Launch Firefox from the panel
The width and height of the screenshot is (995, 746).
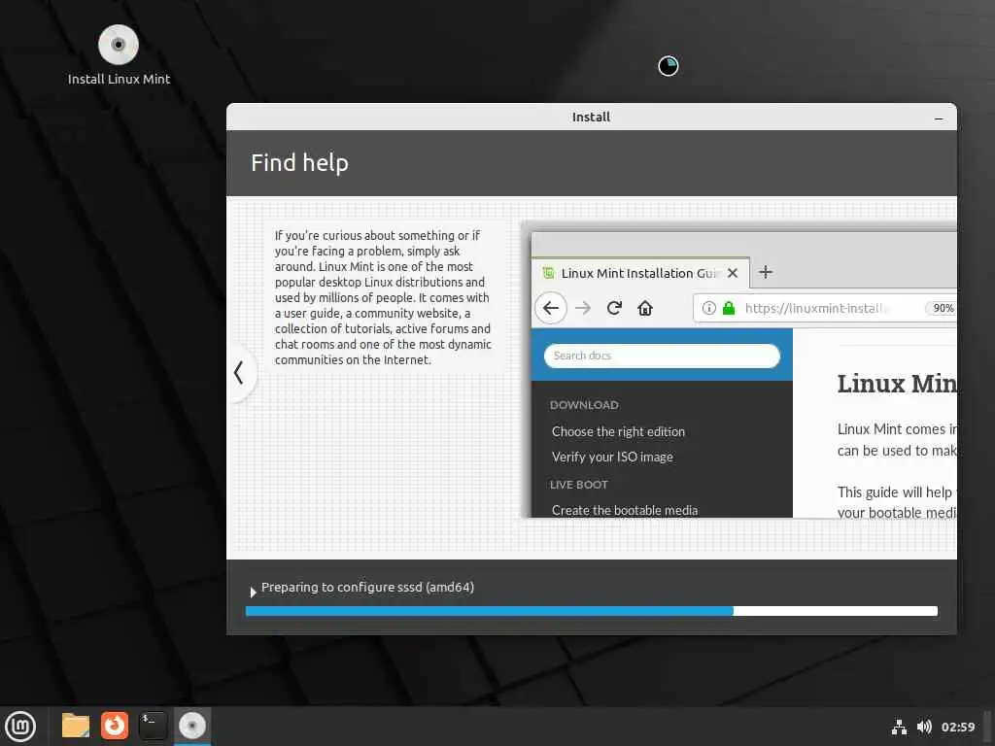pos(115,725)
